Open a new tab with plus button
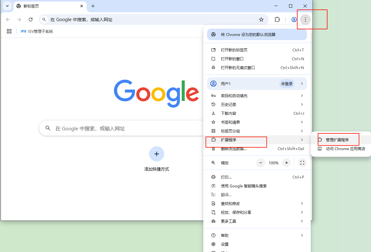Screen dimensions: 371x252 pyautogui.click(x=93, y=6)
